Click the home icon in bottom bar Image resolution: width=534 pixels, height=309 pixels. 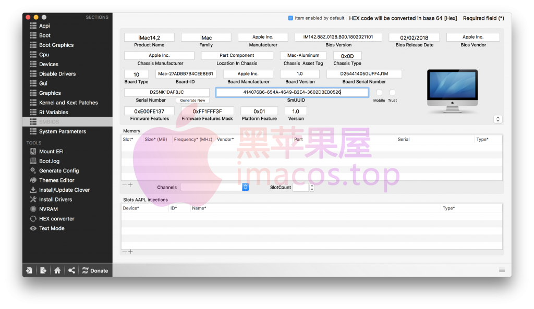57,270
